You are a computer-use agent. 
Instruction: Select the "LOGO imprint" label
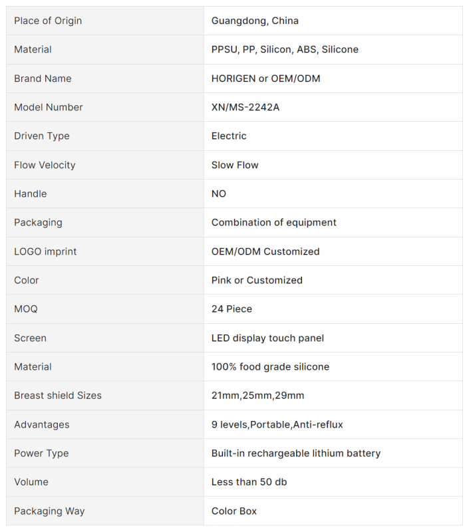[x=45, y=251]
